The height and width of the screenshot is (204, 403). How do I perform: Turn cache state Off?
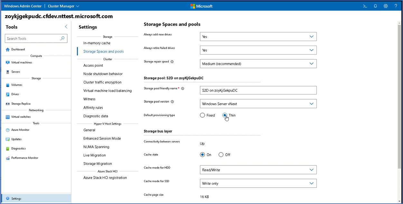pos(221,155)
